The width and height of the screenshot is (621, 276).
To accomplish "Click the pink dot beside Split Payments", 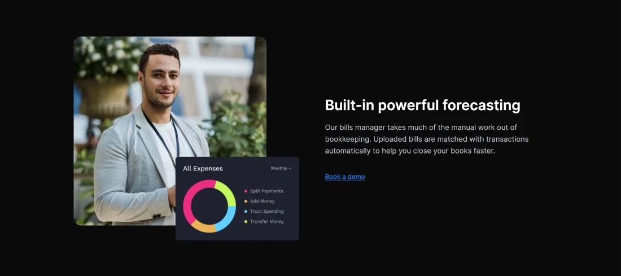I will [246, 191].
